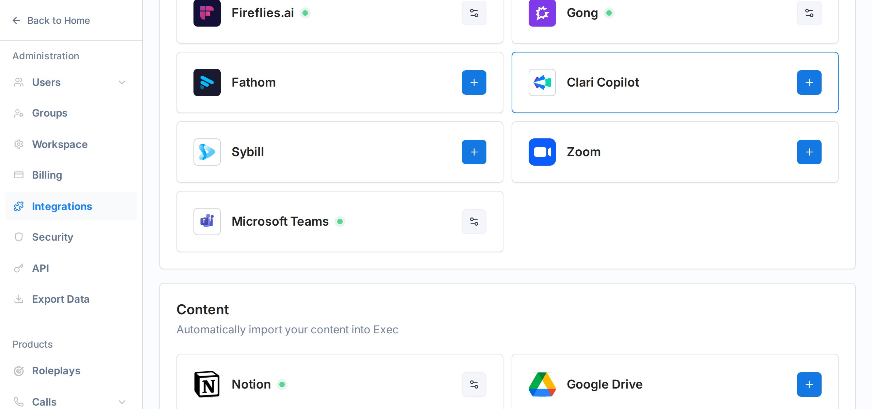Click the Microsoft Teams card title
This screenshot has width=872, height=409.
280,222
